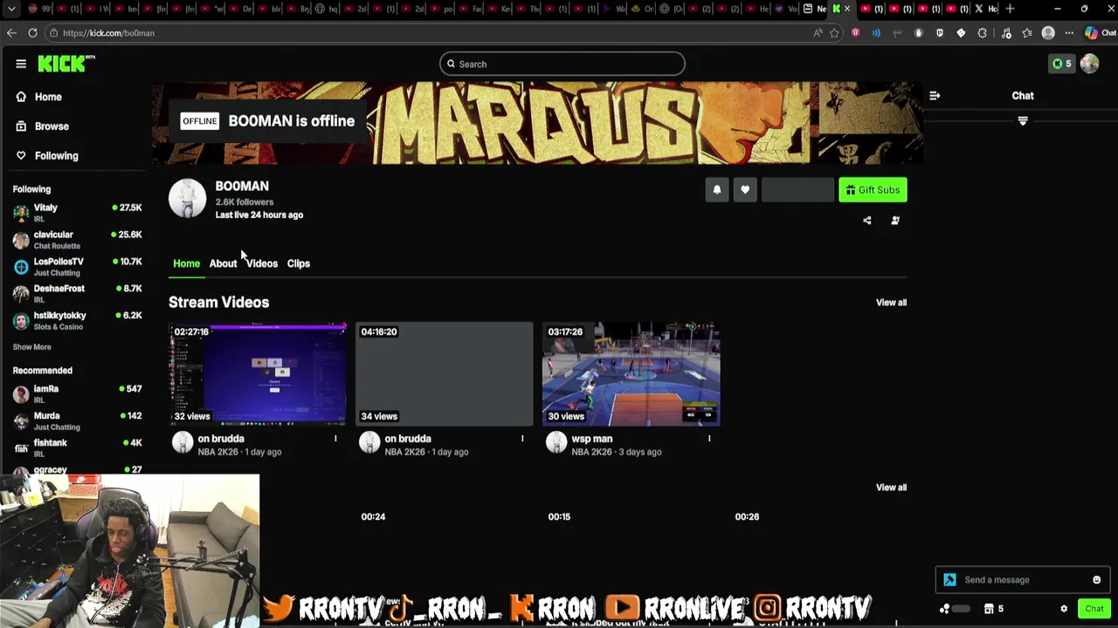Screen dimensions: 1118x628
Task: Click the green Gift Subs button
Action: (873, 190)
